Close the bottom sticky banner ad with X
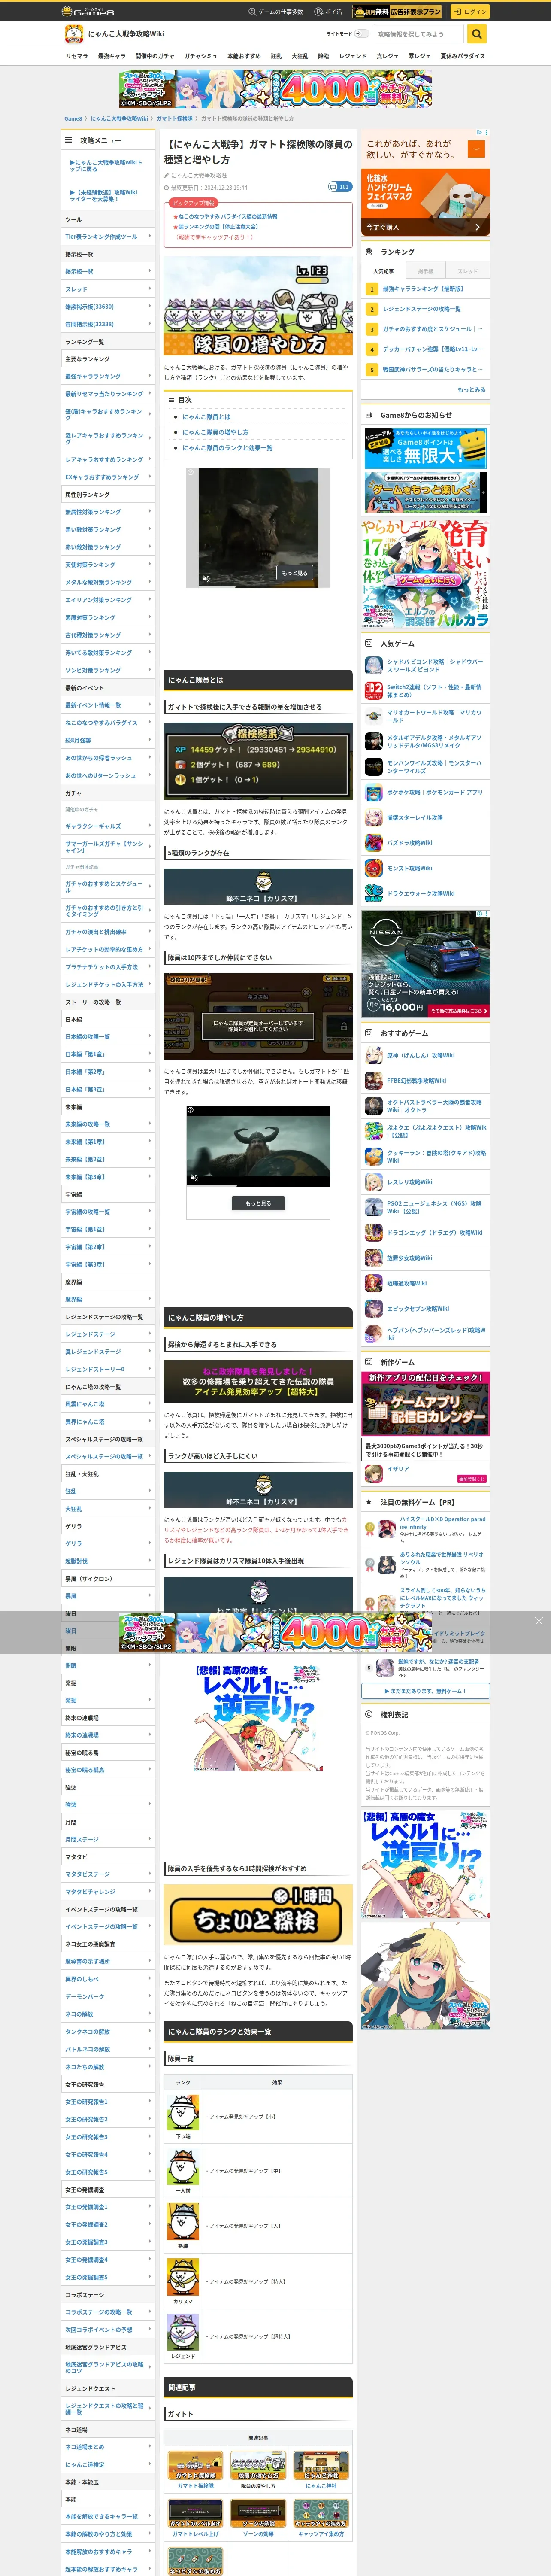This screenshot has width=551, height=2576. coord(538,1621)
